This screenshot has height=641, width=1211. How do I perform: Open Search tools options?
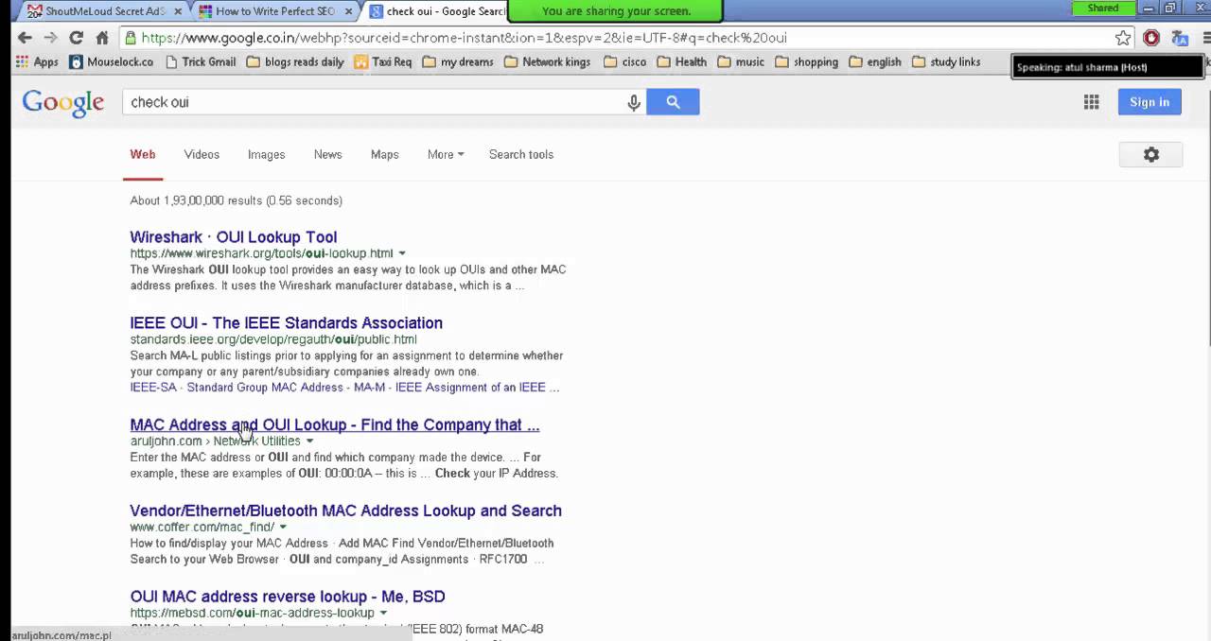(x=521, y=154)
